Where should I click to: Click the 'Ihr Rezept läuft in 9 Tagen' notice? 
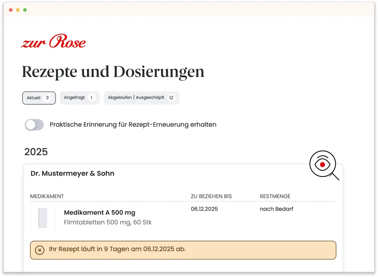click(183, 250)
